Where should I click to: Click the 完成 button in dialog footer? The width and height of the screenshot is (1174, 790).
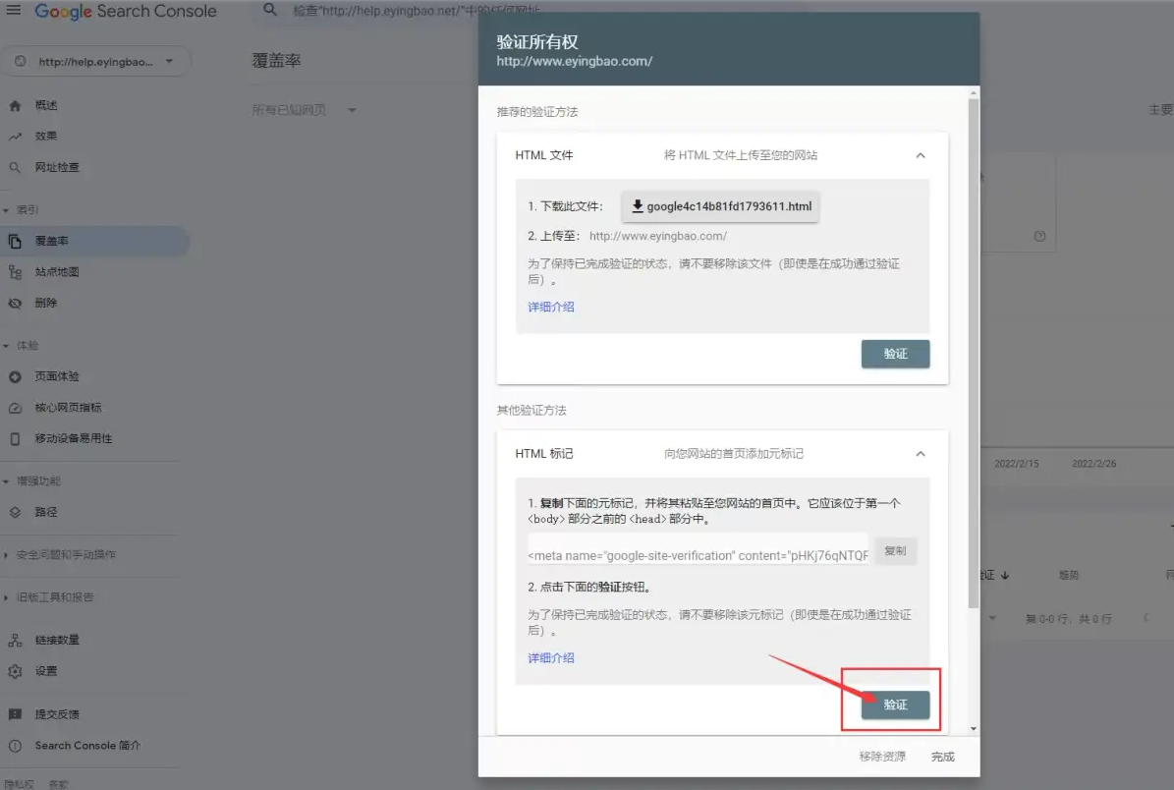pos(942,757)
